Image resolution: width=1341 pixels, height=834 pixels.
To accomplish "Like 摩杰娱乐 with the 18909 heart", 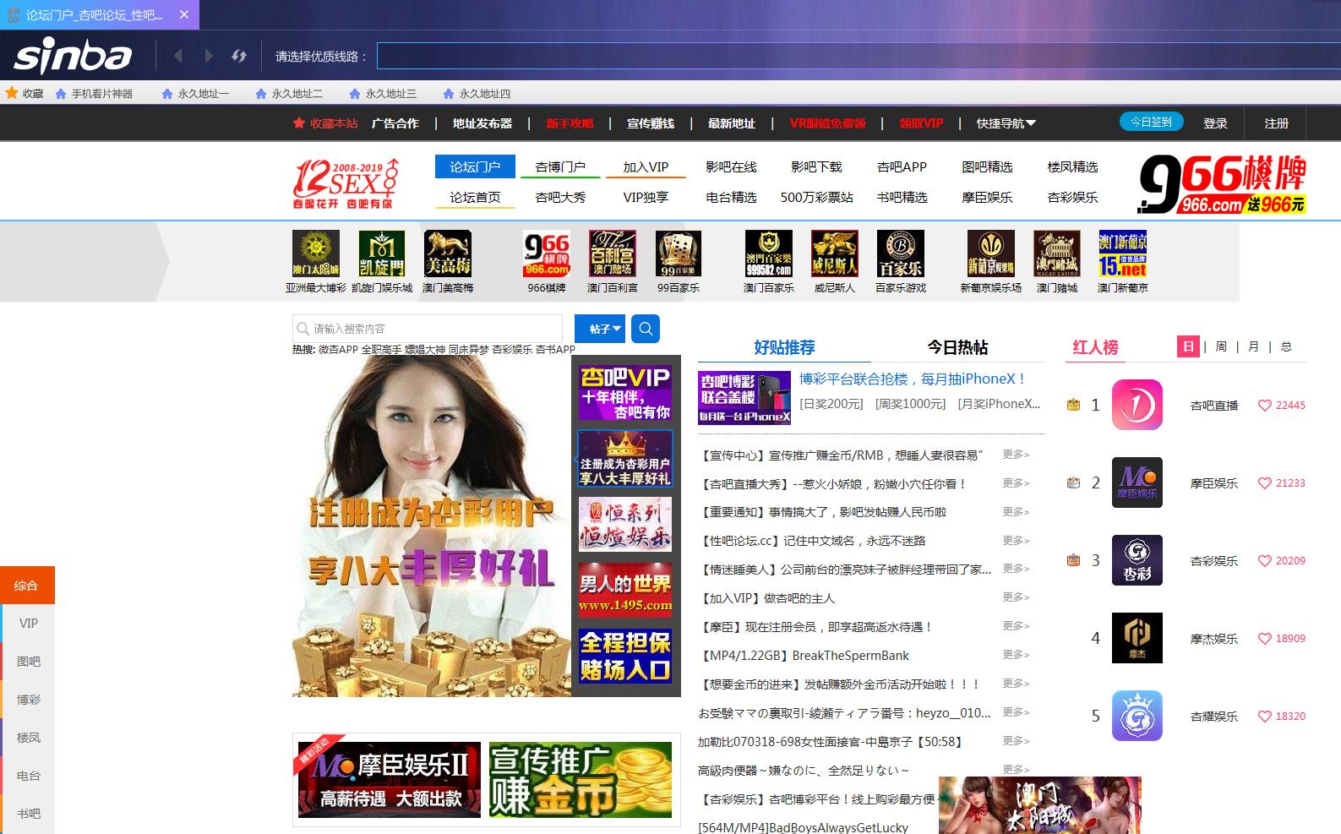I will click(x=1265, y=639).
